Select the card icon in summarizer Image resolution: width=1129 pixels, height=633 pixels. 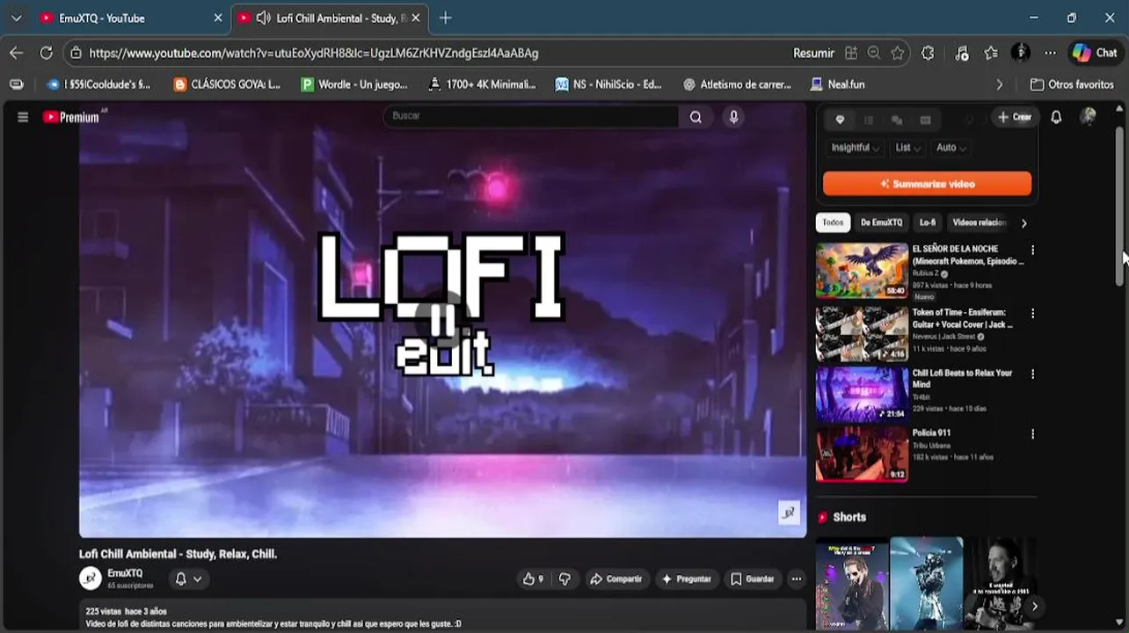(925, 120)
